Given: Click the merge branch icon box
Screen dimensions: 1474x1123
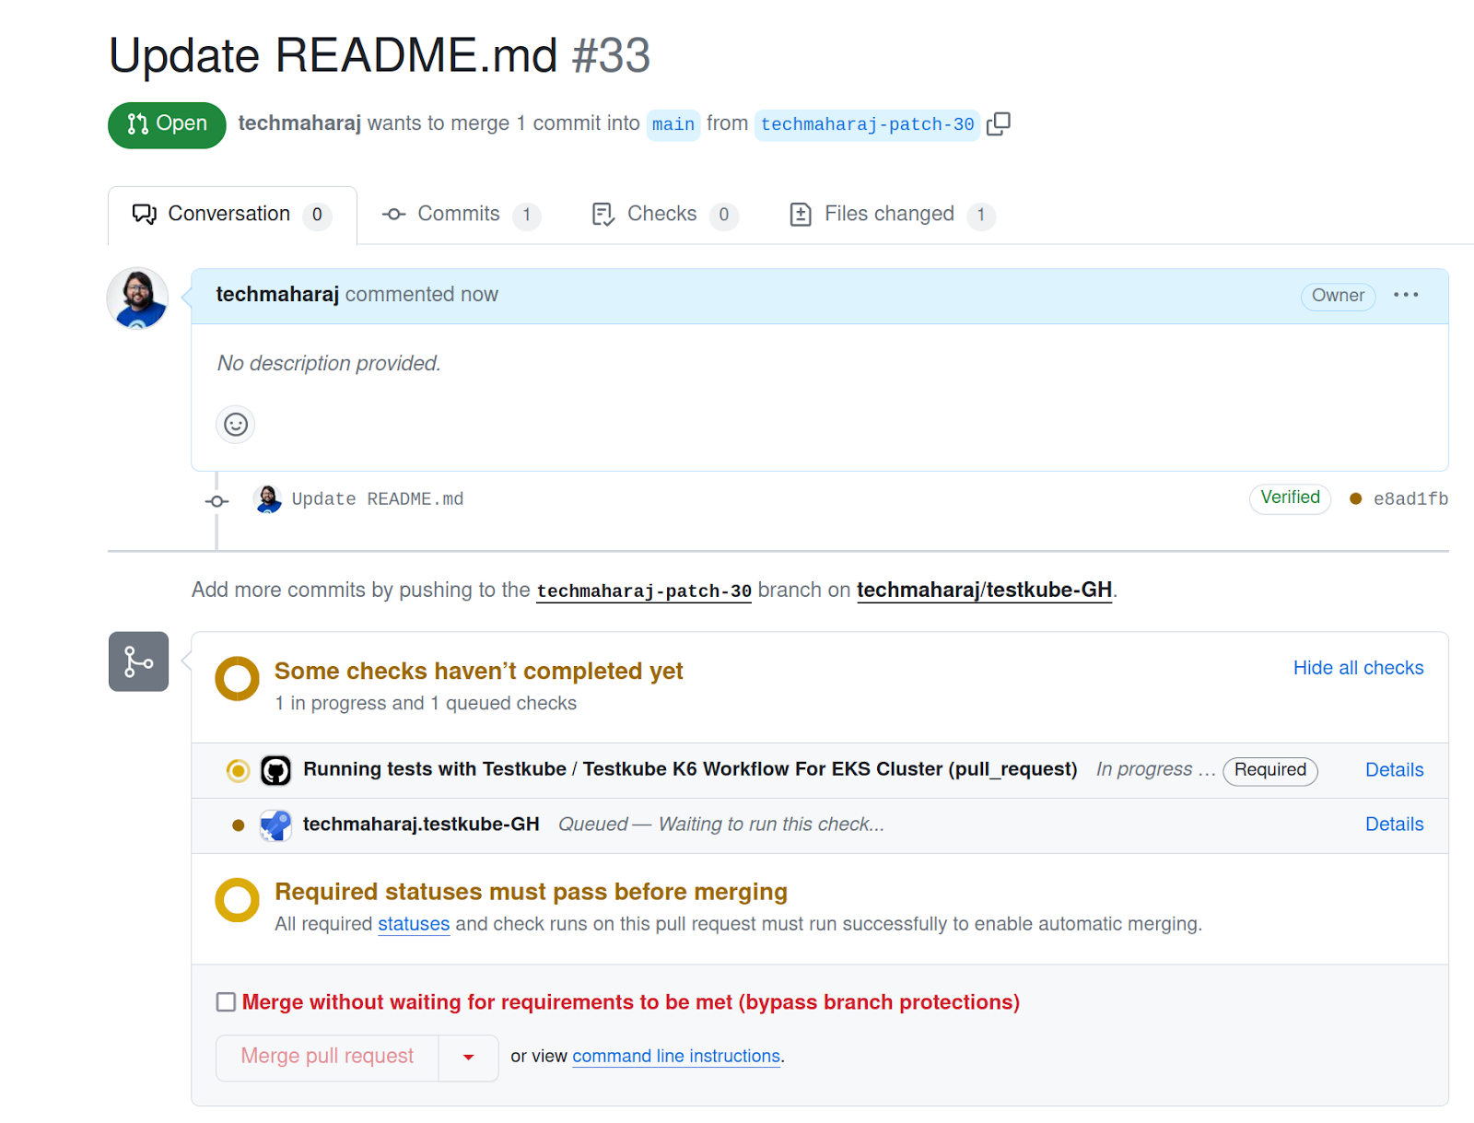Looking at the screenshot, I should point(138,661).
